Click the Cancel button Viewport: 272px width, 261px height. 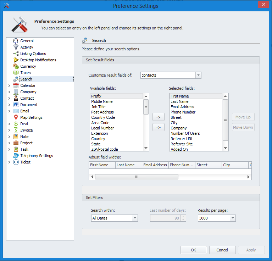point(222,250)
